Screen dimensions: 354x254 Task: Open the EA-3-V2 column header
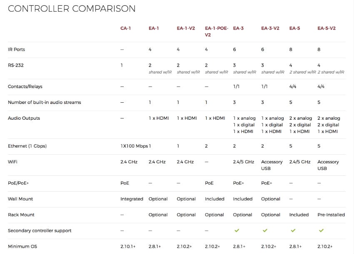click(x=270, y=28)
